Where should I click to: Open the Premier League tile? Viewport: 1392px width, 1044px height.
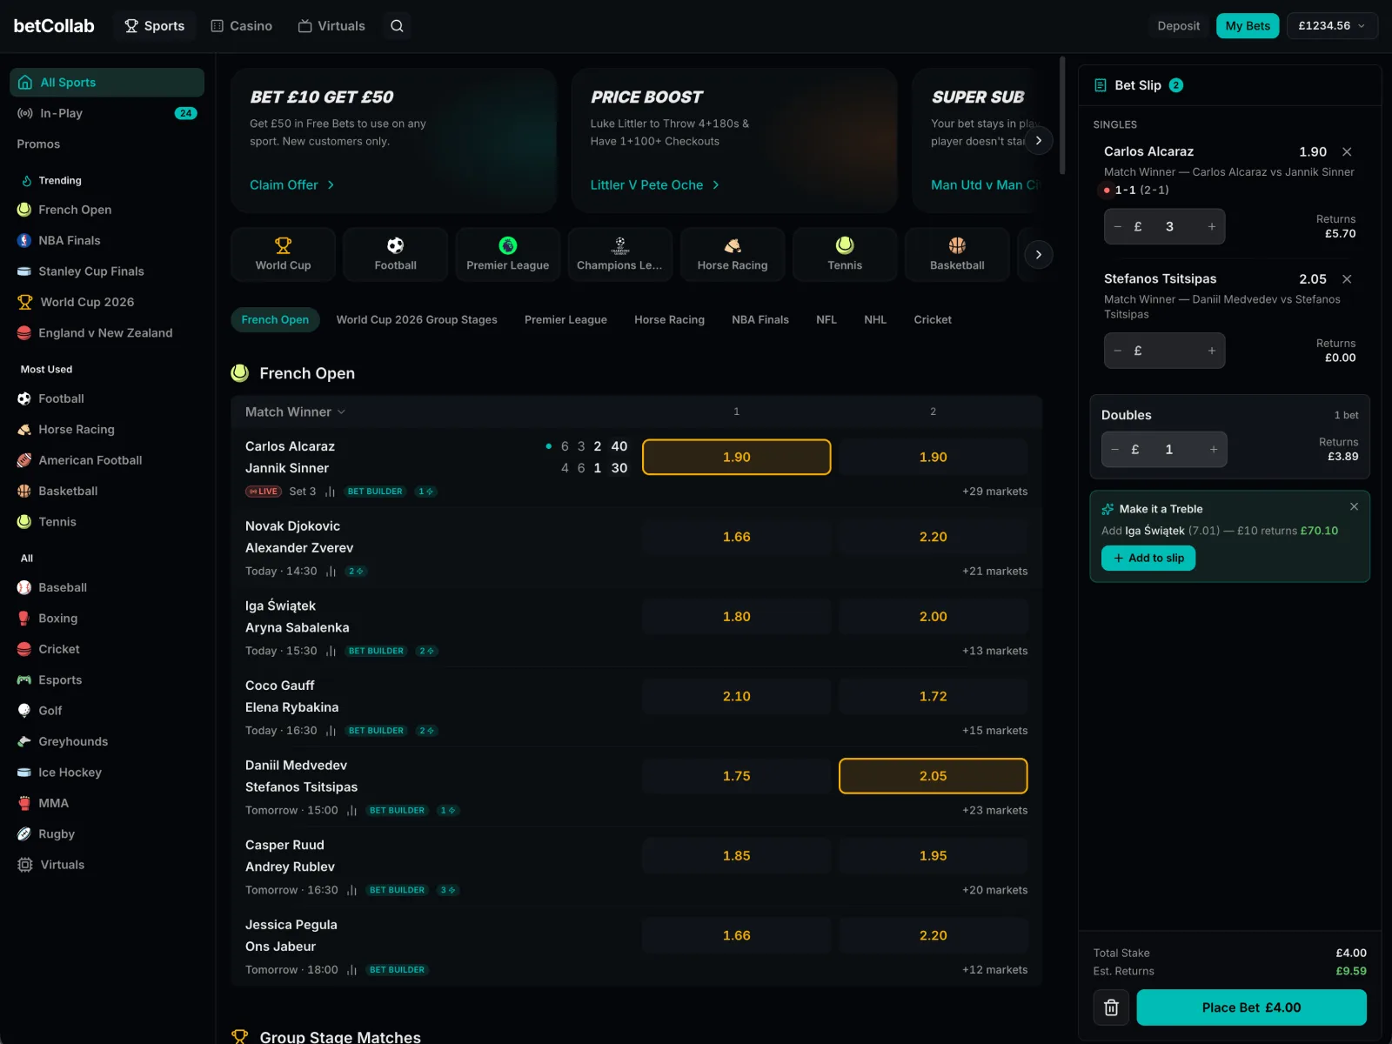(508, 254)
